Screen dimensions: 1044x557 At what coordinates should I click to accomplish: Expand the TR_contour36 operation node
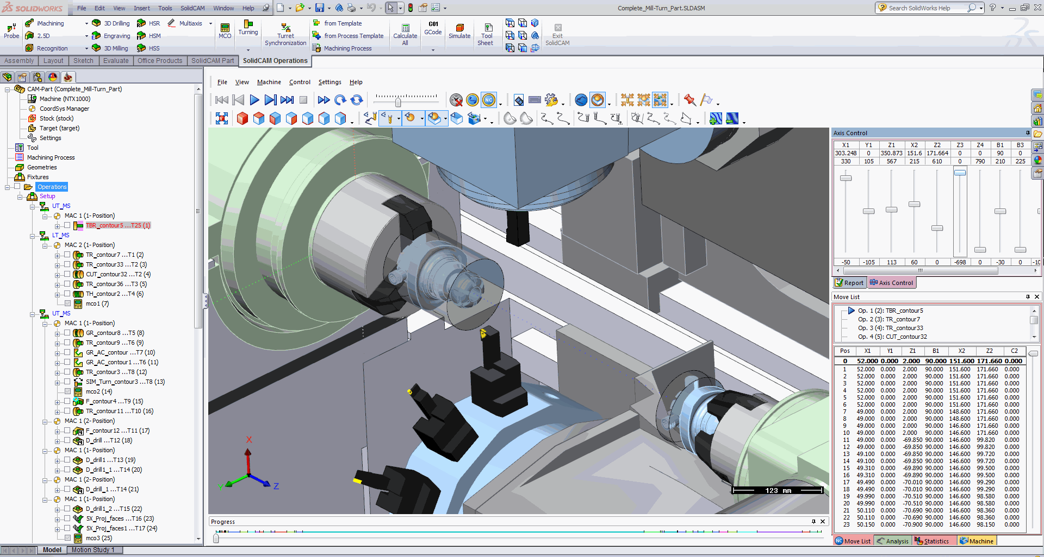click(57, 284)
